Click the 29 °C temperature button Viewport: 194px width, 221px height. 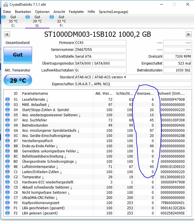point(18,80)
